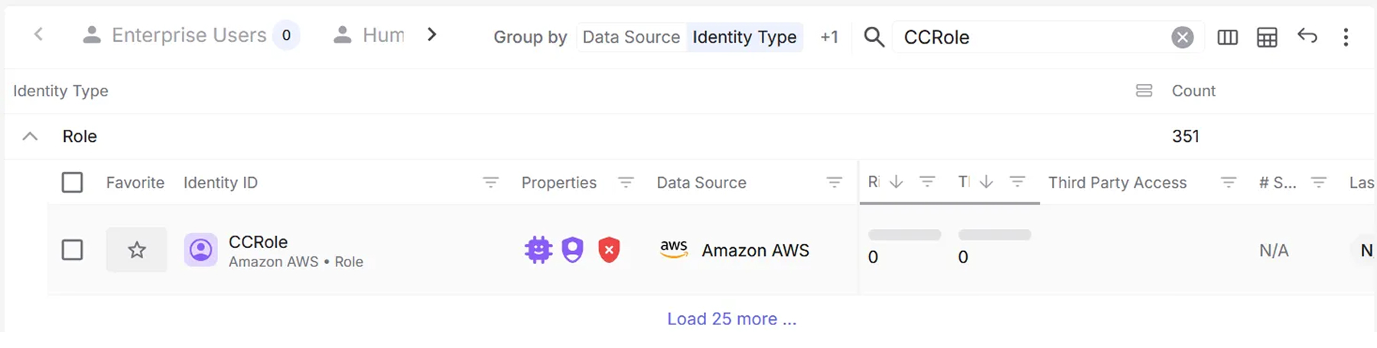Image resolution: width=1377 pixels, height=348 pixels.
Task: Star CCRole as favorite
Action: click(x=136, y=250)
